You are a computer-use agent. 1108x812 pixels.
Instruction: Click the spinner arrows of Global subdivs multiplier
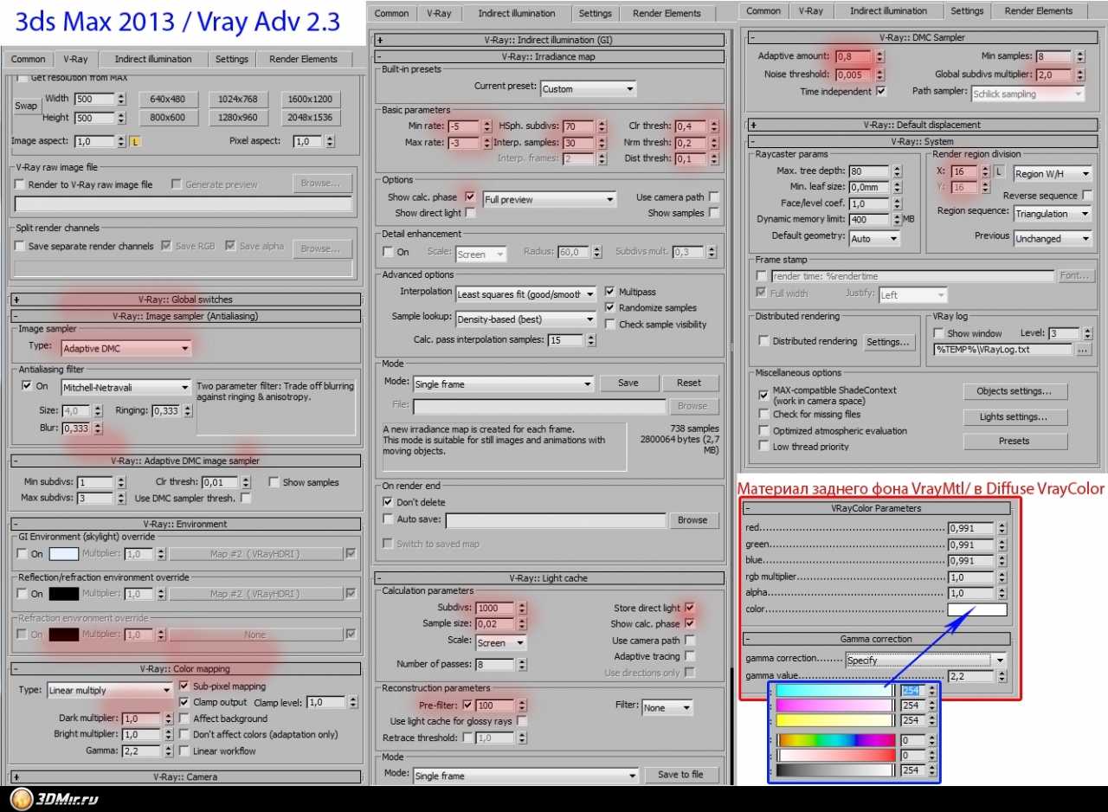click(x=1079, y=75)
